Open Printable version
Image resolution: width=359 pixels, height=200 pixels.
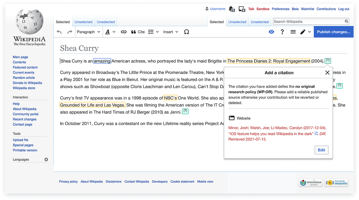(x=25, y=150)
